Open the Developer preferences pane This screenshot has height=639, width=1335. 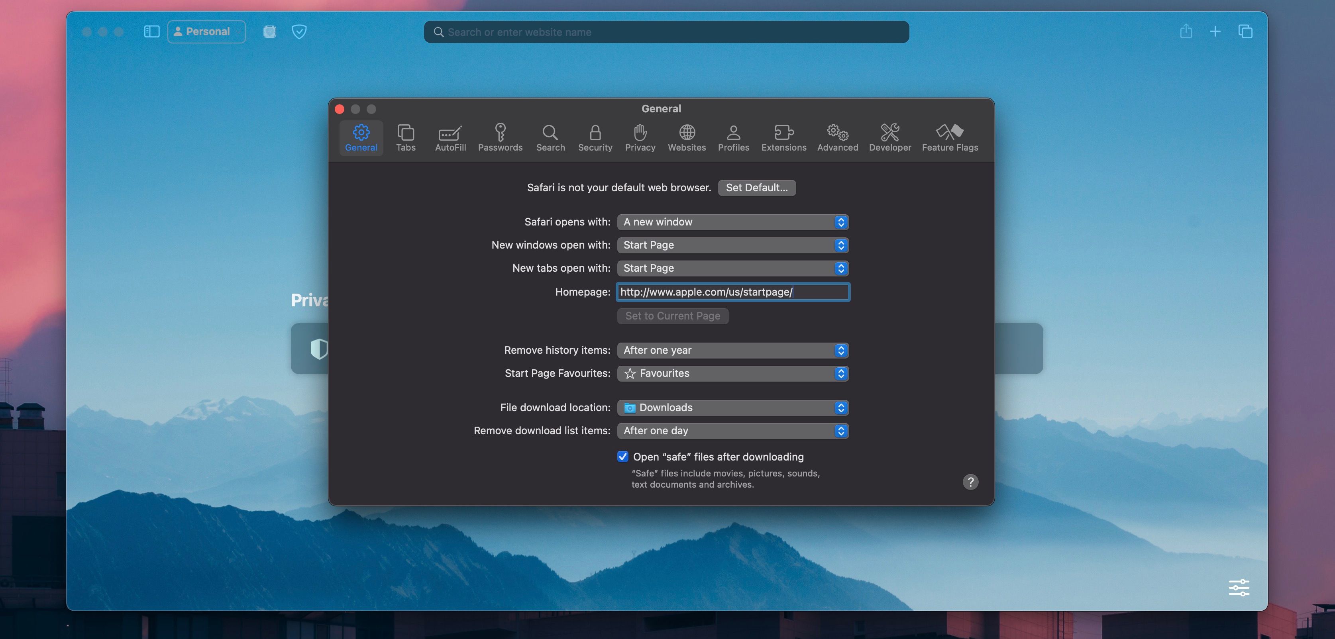(x=890, y=137)
